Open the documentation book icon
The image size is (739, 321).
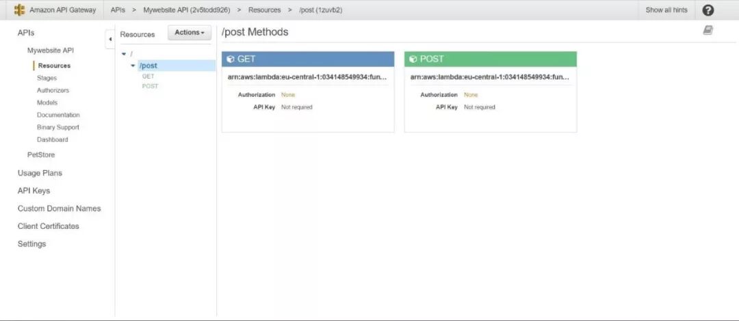tap(708, 30)
